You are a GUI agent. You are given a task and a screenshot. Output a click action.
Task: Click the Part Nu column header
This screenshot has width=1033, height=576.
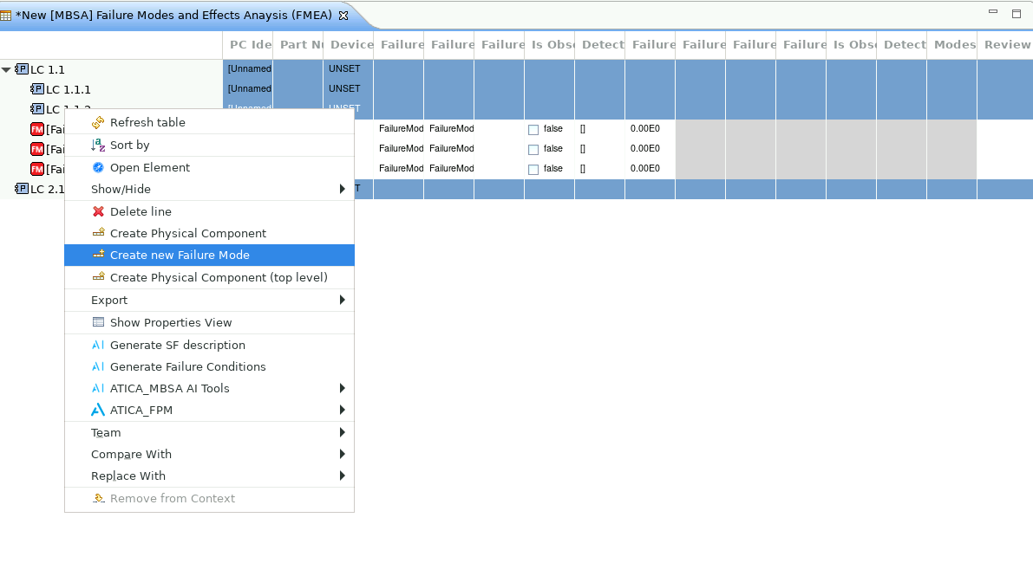point(297,45)
